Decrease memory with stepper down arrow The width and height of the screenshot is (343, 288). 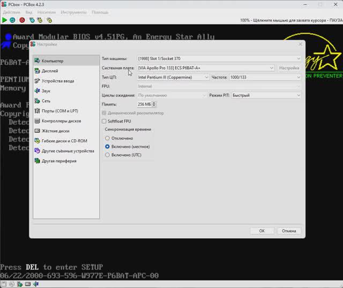tap(154, 105)
